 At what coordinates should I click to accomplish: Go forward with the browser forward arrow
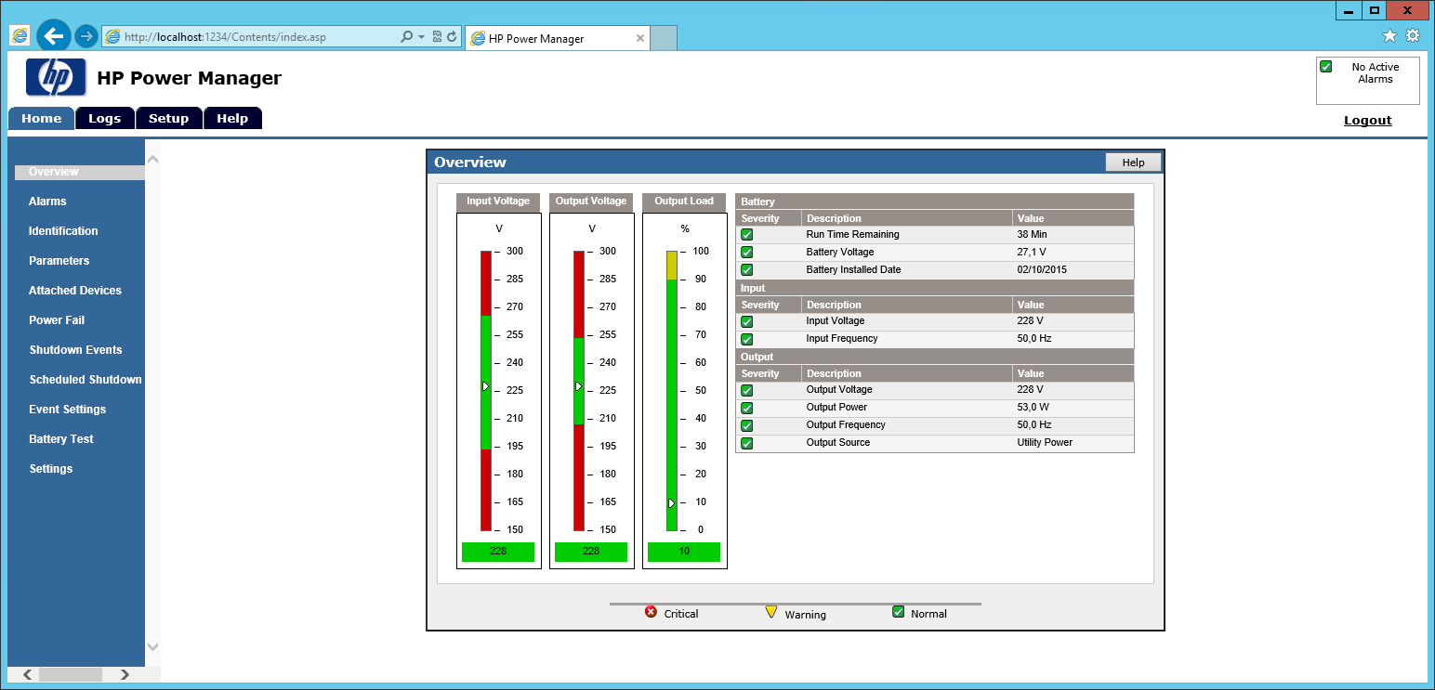[86, 36]
